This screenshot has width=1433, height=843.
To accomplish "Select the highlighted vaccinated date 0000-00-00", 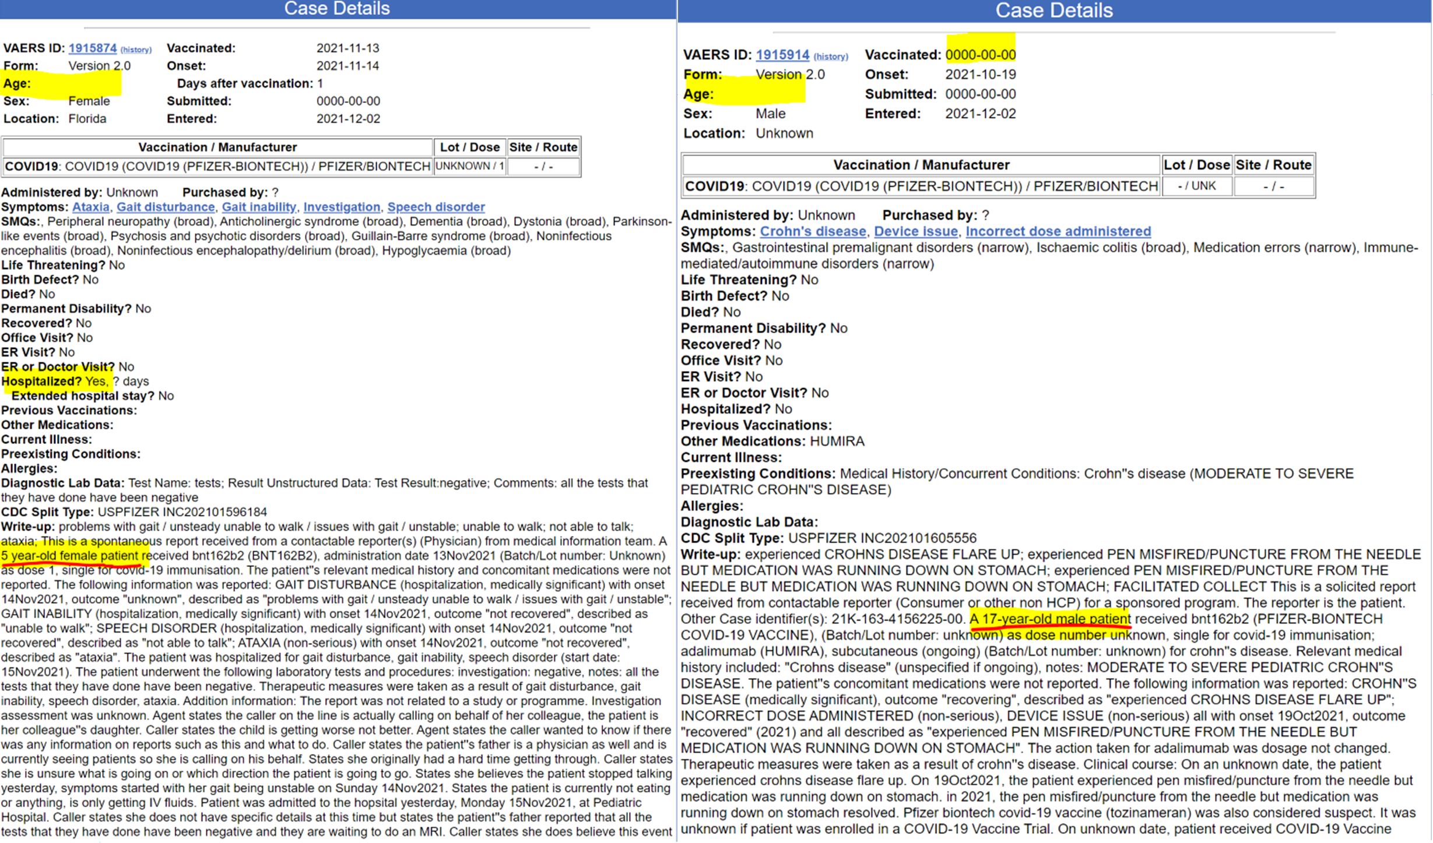I will 981,55.
